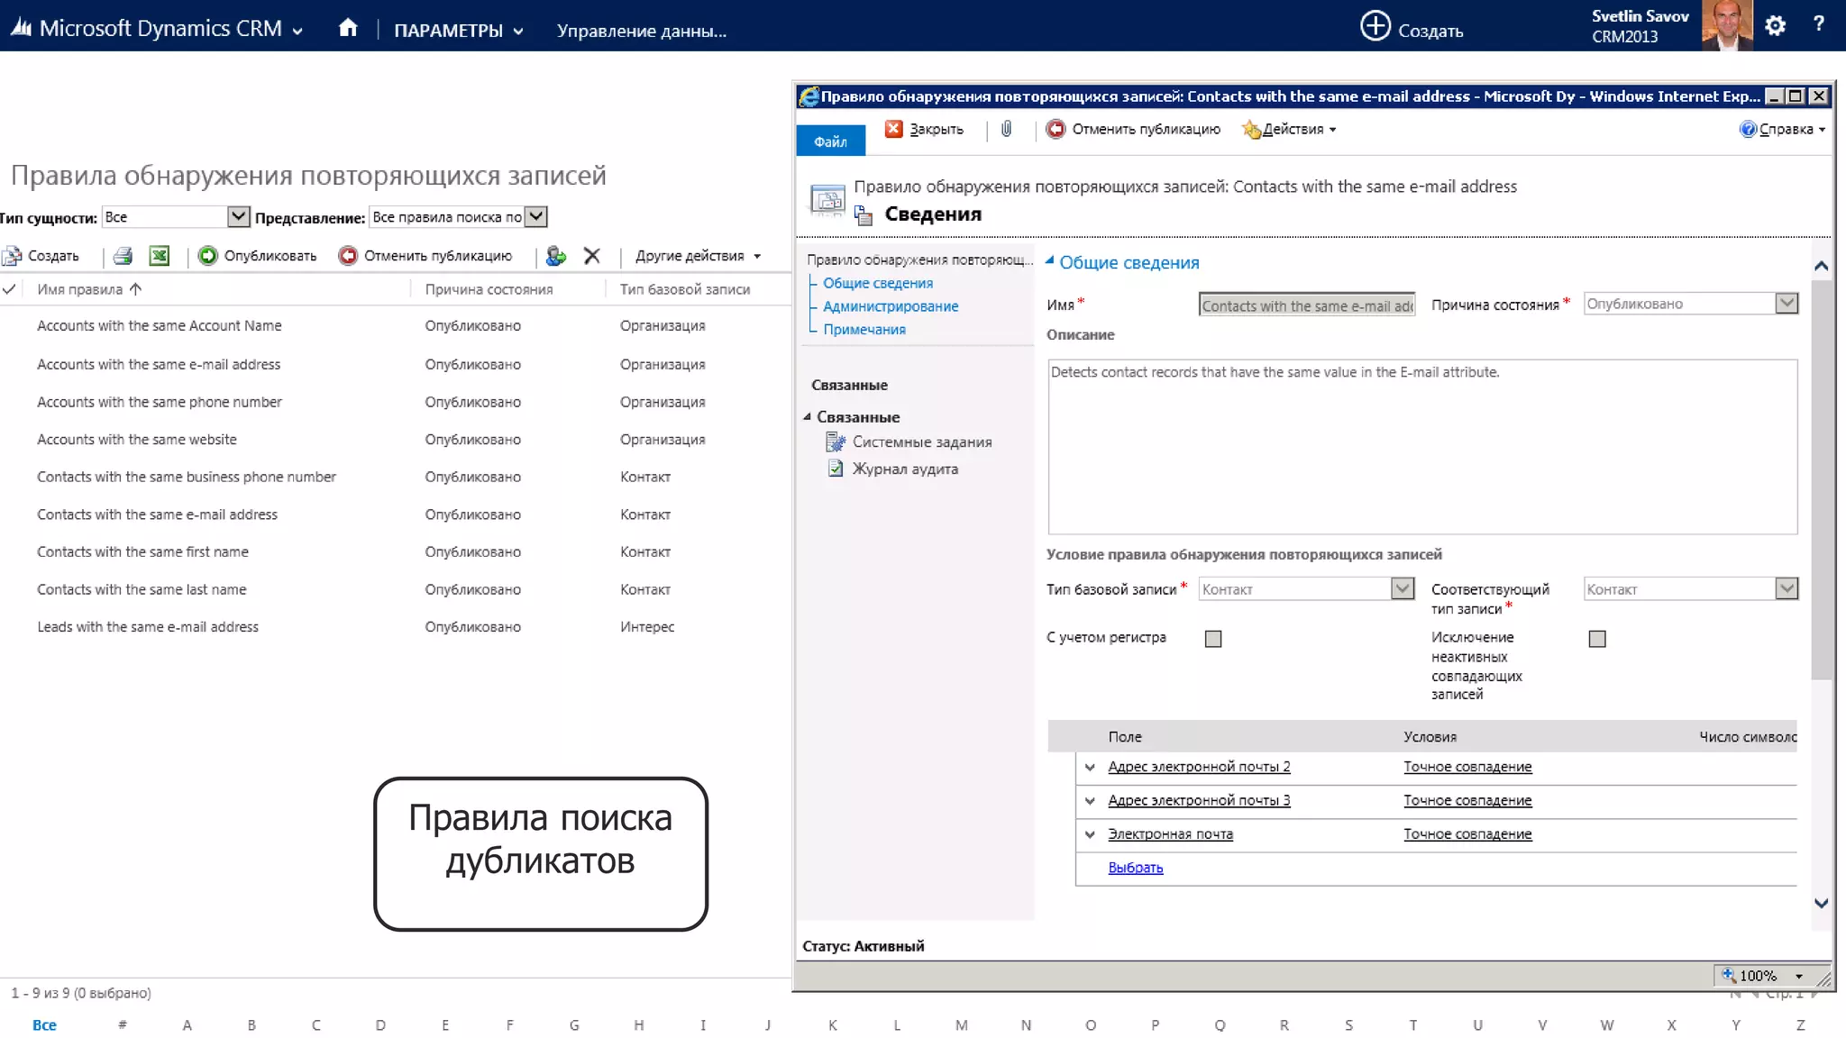Open the matching record type dropdown
This screenshot has width=1846, height=1038.
tap(1787, 588)
